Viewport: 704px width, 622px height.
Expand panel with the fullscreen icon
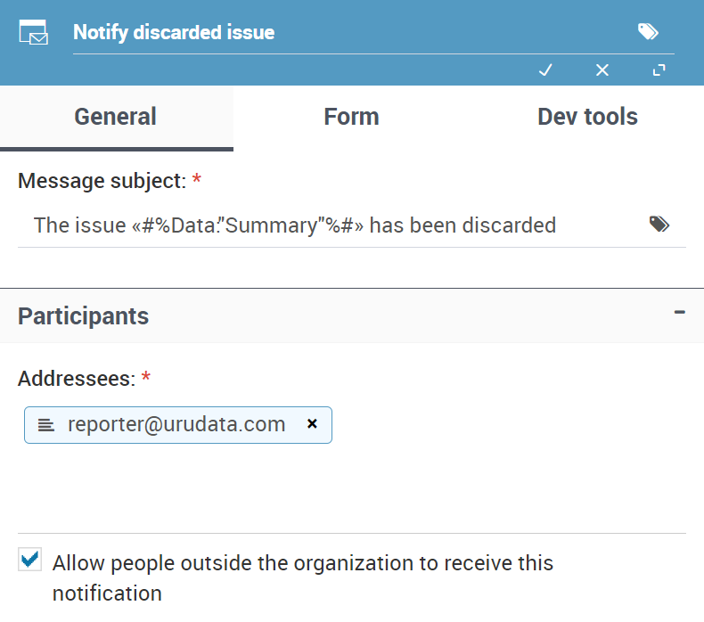659,70
